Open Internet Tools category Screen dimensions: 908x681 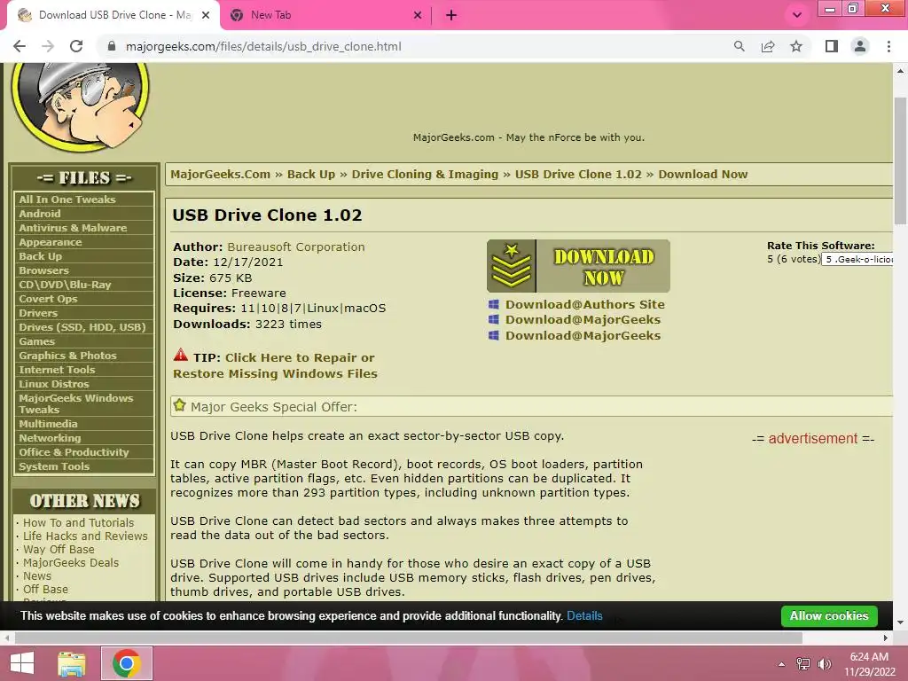[x=57, y=370]
